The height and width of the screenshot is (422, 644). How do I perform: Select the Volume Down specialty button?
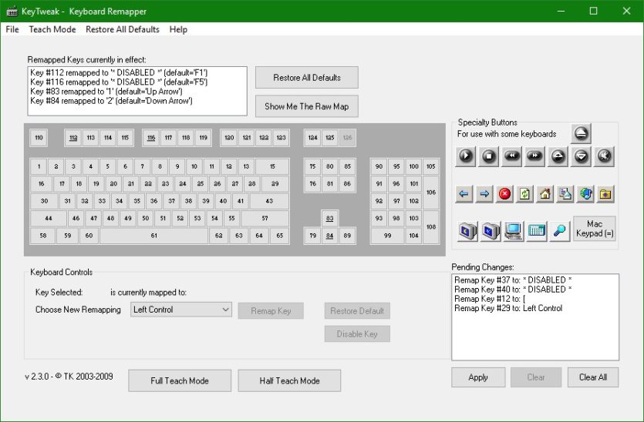coord(582,156)
